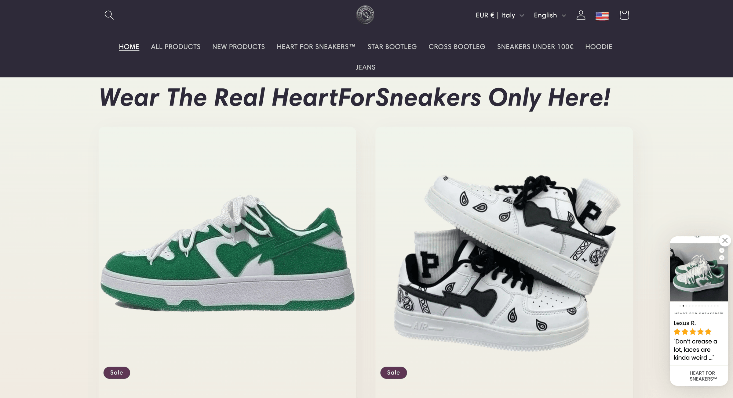Expand the English language dropdown
Screen dimensions: 733x398
(x=550, y=15)
